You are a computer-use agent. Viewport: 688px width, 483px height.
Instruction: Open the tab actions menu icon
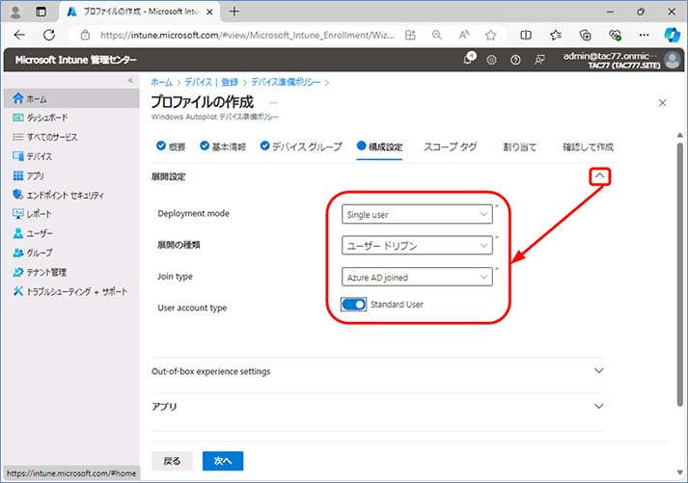pyautogui.click(x=41, y=12)
